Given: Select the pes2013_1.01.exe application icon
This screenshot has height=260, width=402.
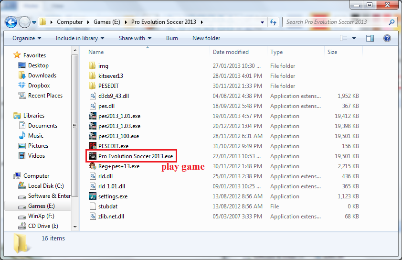Looking at the screenshot, I should (x=93, y=116).
